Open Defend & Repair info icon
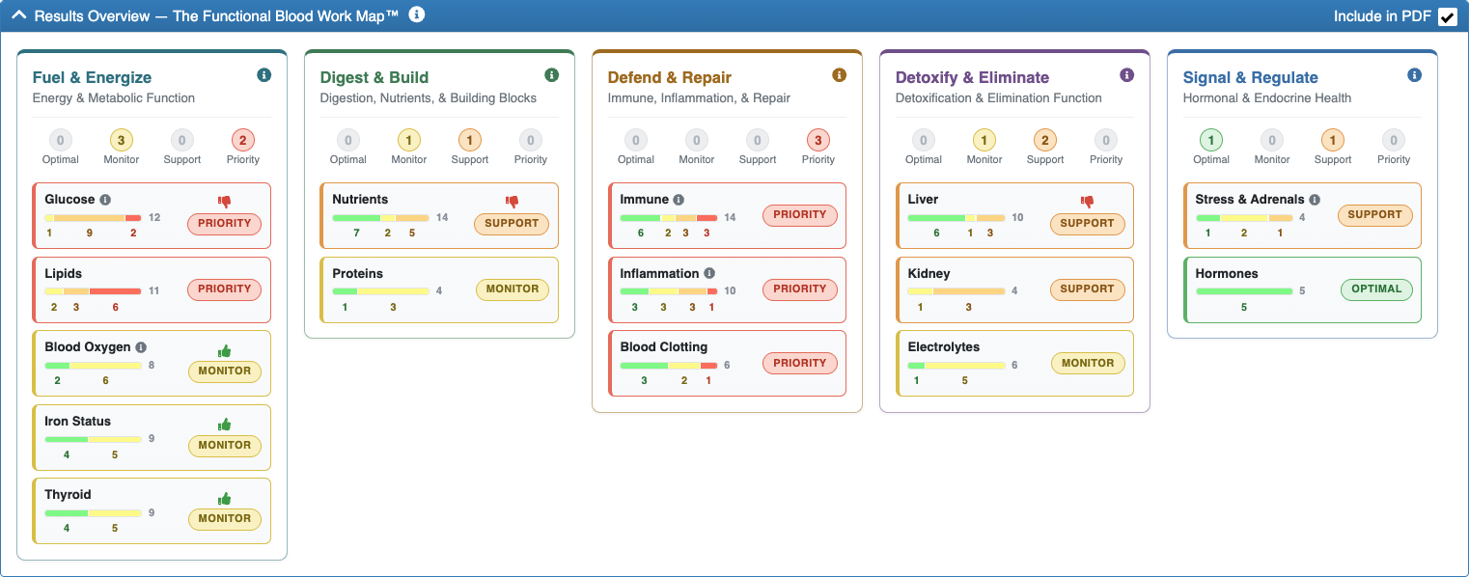 coord(840,75)
